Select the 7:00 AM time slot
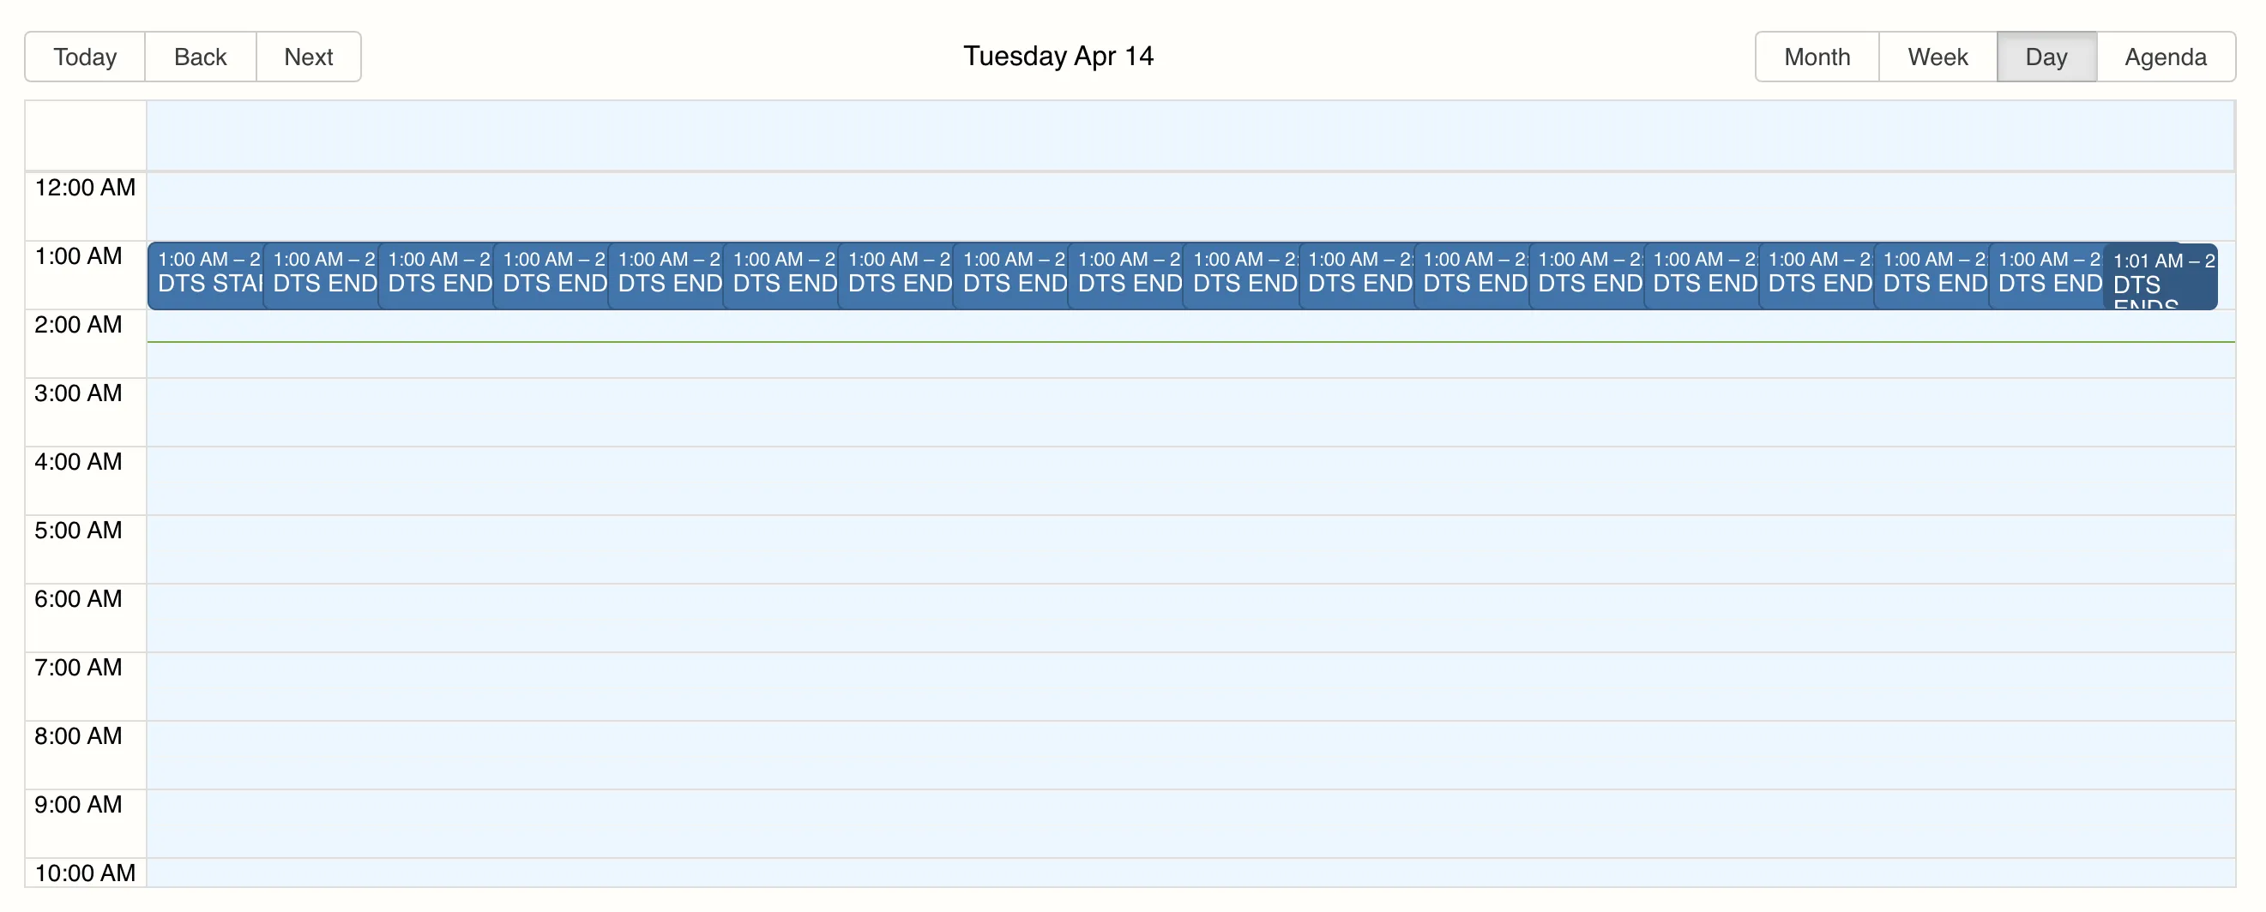Screen dimensions: 2266x912 click(x=1190, y=687)
